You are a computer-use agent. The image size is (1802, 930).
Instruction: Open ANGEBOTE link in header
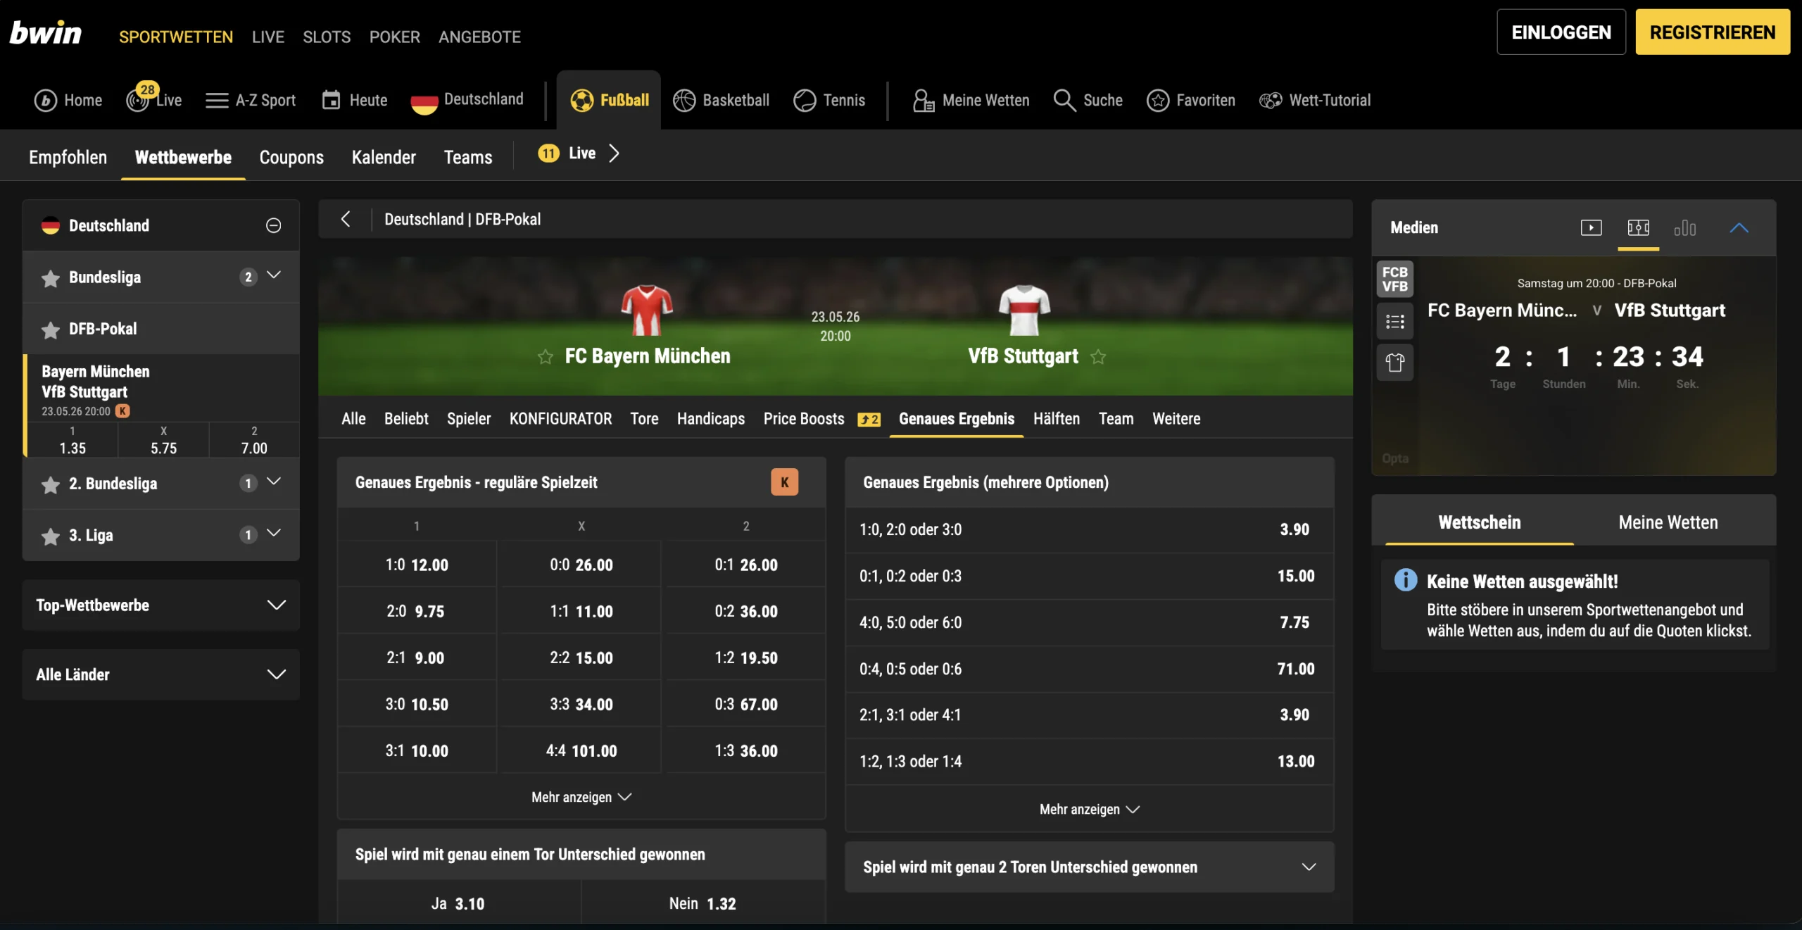click(x=479, y=37)
